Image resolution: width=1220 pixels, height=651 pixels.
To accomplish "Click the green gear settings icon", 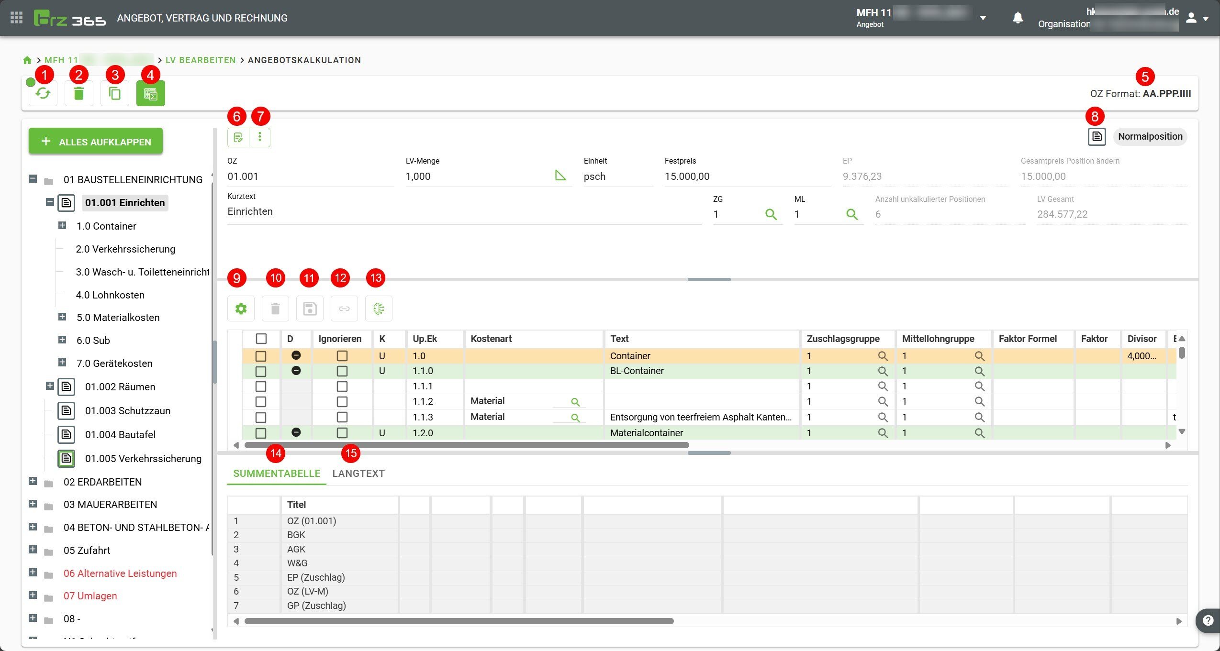I will coord(241,309).
